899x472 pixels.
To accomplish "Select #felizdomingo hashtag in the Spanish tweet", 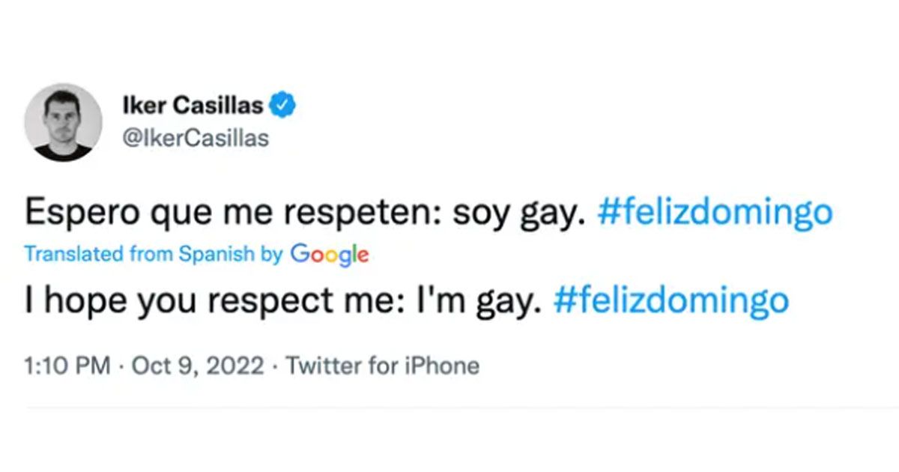I will 715,214.
